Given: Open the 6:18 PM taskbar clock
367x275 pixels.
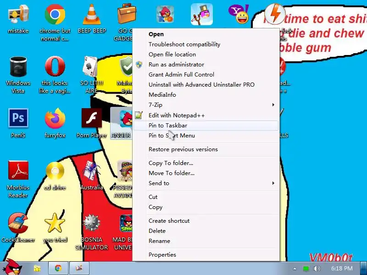Looking at the screenshot, I should 342,268.
